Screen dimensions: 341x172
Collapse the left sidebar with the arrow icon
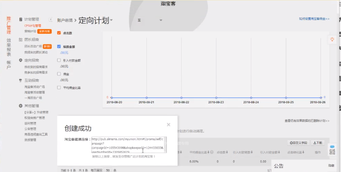(x=51, y=19)
